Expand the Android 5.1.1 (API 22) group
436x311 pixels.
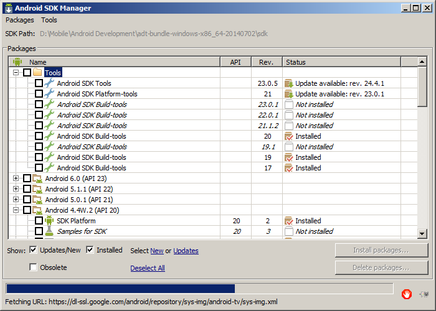coord(16,189)
